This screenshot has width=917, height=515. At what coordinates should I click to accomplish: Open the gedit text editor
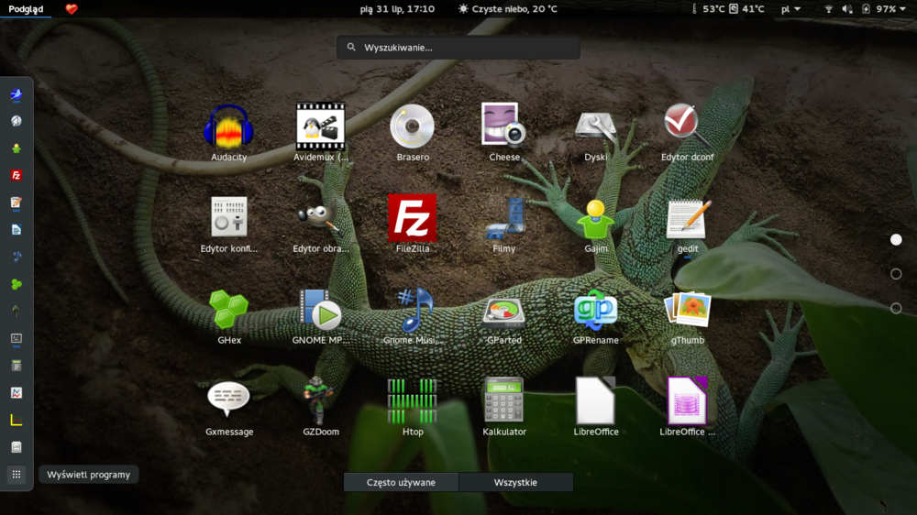[x=687, y=220]
